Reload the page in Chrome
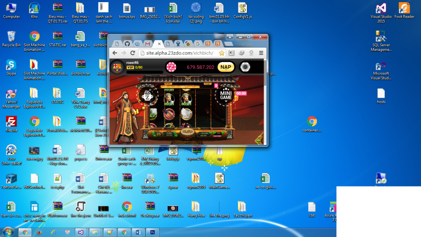This screenshot has width=421, height=237. 133,53
